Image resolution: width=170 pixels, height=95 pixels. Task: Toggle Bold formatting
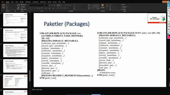coord(30,8)
